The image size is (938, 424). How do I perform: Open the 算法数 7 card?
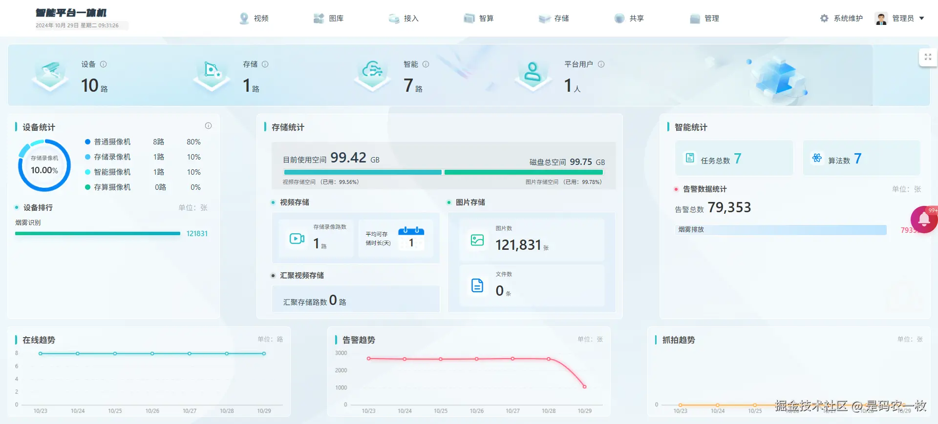pyautogui.click(x=861, y=158)
